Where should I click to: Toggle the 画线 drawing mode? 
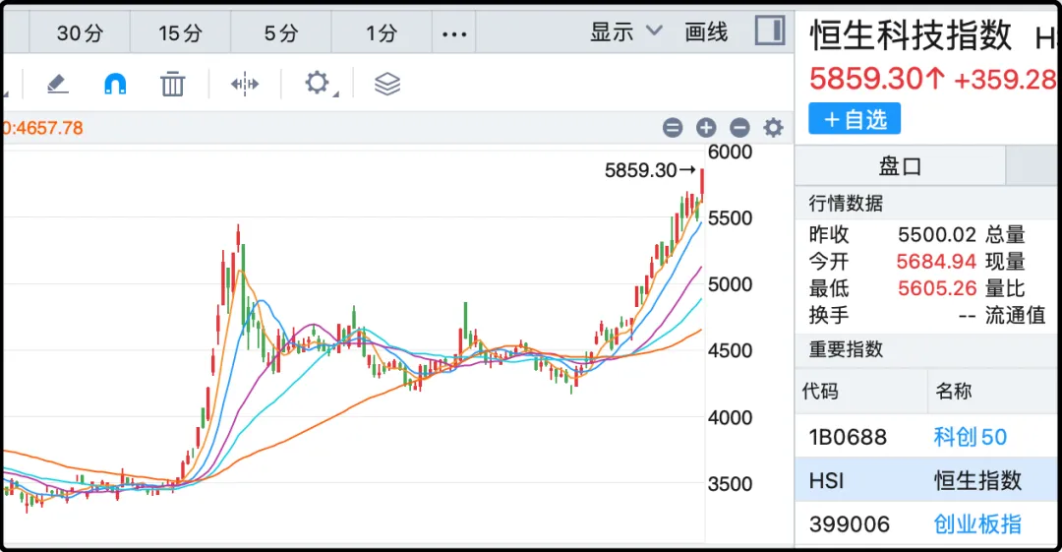pyautogui.click(x=706, y=31)
